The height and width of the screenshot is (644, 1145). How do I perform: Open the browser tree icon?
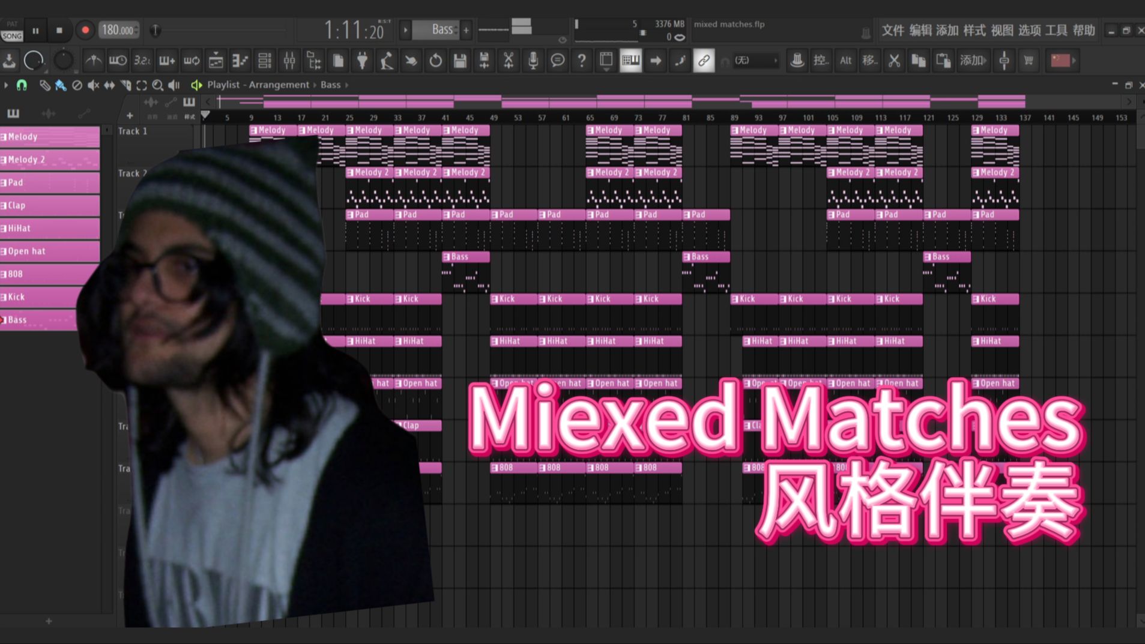coord(313,60)
